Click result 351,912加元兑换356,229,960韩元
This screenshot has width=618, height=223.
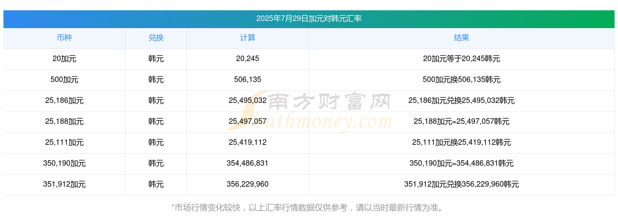click(461, 184)
